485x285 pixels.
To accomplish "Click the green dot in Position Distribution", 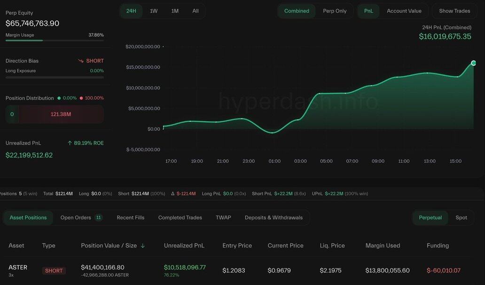I will point(59,98).
